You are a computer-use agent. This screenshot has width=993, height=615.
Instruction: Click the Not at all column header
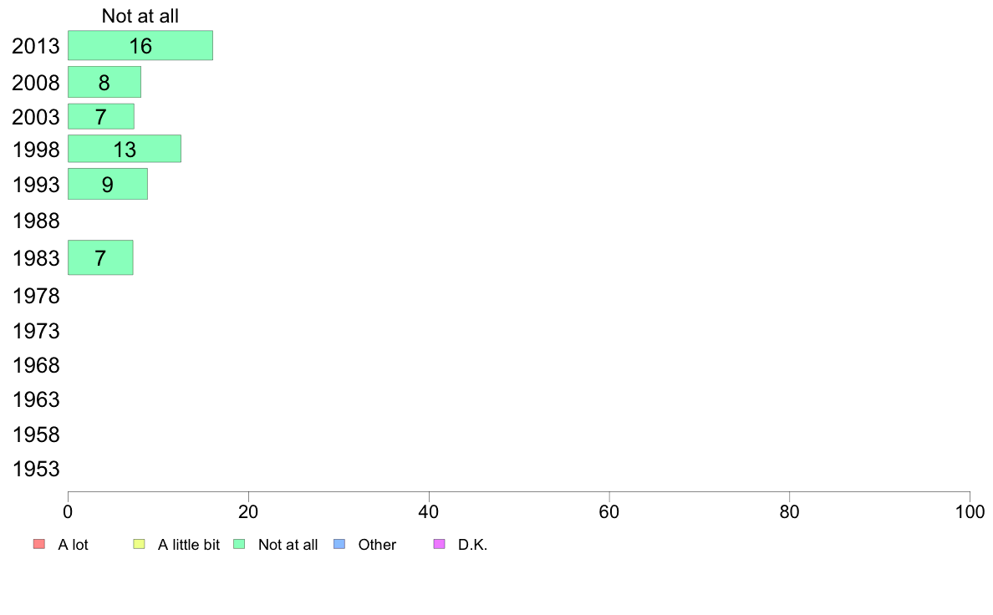140,16
